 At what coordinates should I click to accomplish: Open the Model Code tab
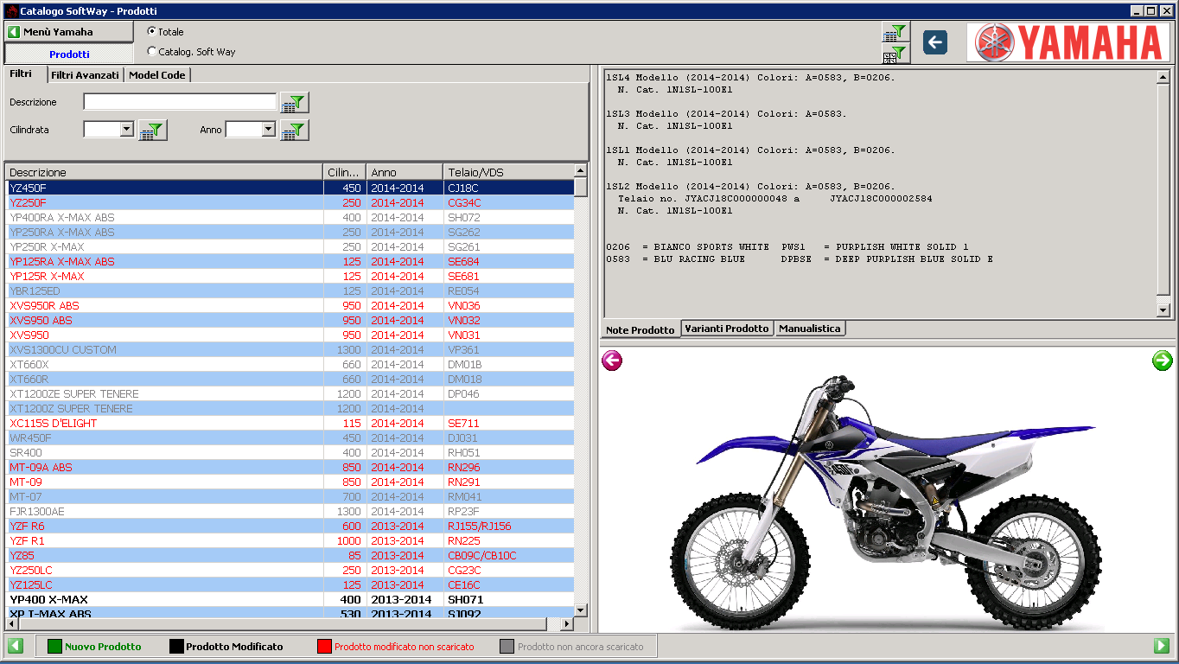point(157,75)
